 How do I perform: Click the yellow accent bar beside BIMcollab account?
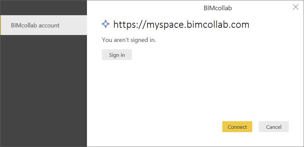tap(1, 25)
